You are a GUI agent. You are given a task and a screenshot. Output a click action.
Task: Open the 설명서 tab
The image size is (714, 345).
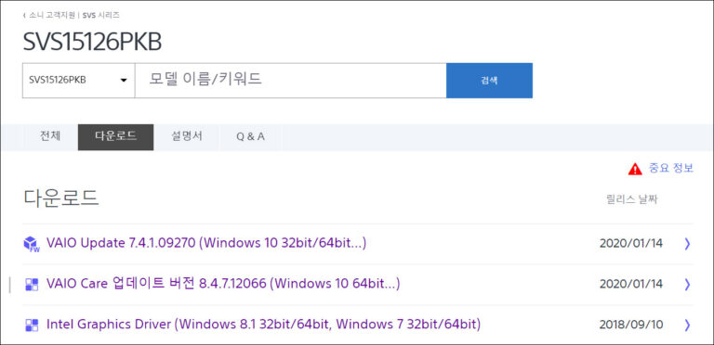[187, 136]
